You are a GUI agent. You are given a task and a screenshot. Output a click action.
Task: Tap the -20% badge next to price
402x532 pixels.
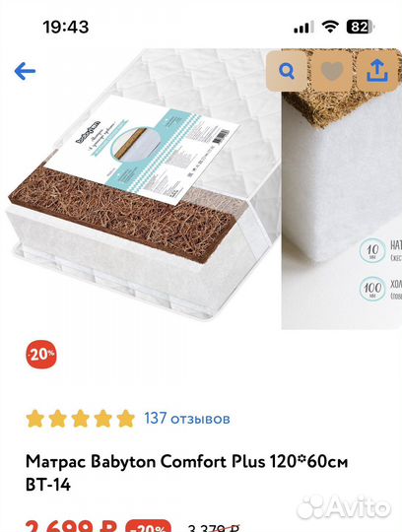tap(148, 526)
